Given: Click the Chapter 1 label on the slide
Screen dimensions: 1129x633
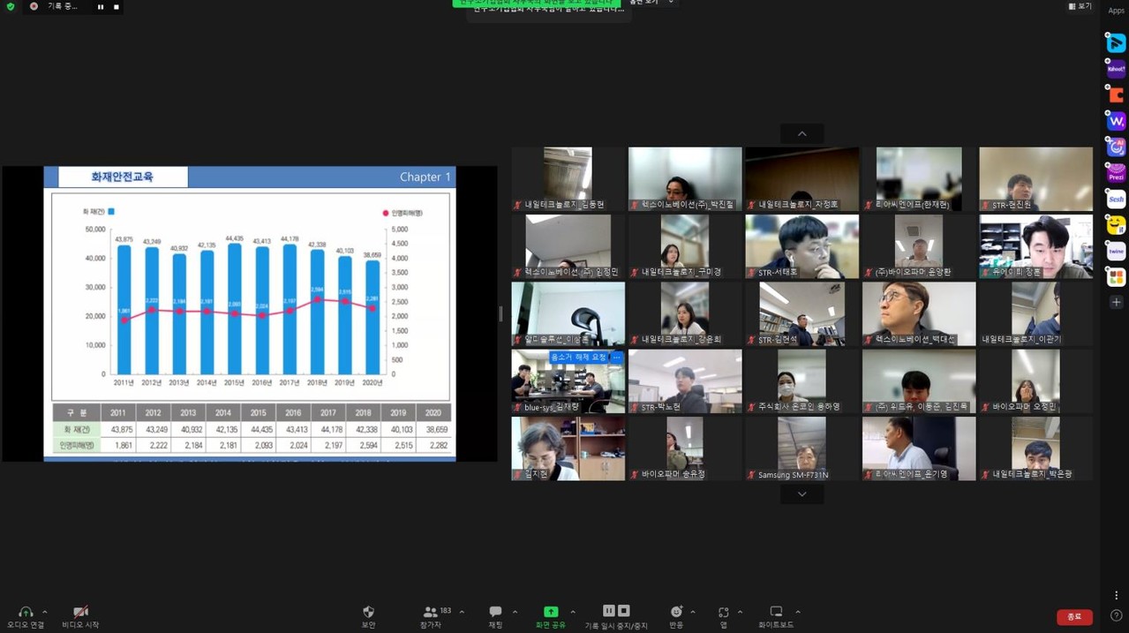Looking at the screenshot, I should (425, 177).
